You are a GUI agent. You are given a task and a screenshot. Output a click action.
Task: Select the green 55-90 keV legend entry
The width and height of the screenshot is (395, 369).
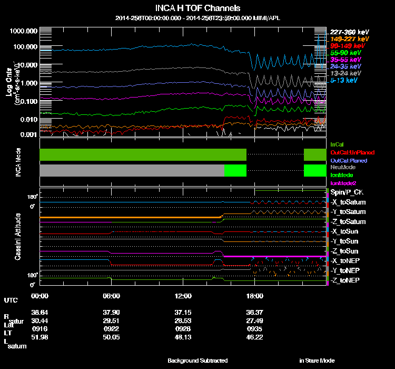pyautogui.click(x=346, y=53)
